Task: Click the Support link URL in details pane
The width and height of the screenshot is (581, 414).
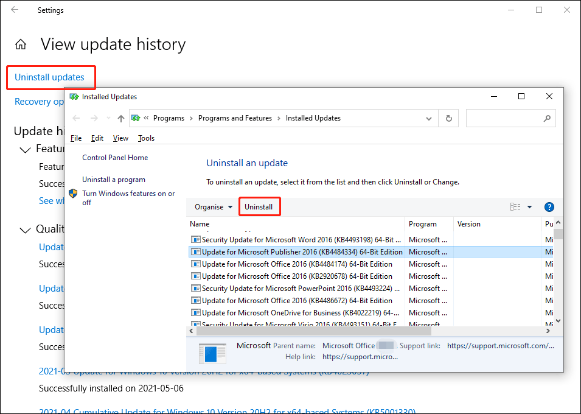Action: tap(501, 346)
